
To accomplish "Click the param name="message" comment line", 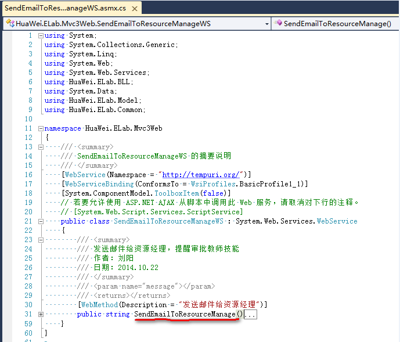I will pyautogui.click(x=146, y=286).
